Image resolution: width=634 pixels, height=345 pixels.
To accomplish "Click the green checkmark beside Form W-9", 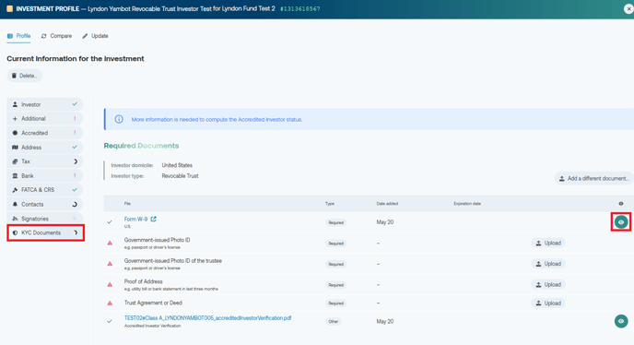I will coord(110,222).
